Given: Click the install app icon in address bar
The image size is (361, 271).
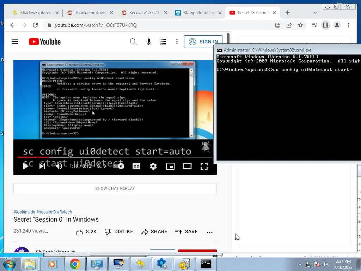Looking at the screenshot, I should point(278,25).
